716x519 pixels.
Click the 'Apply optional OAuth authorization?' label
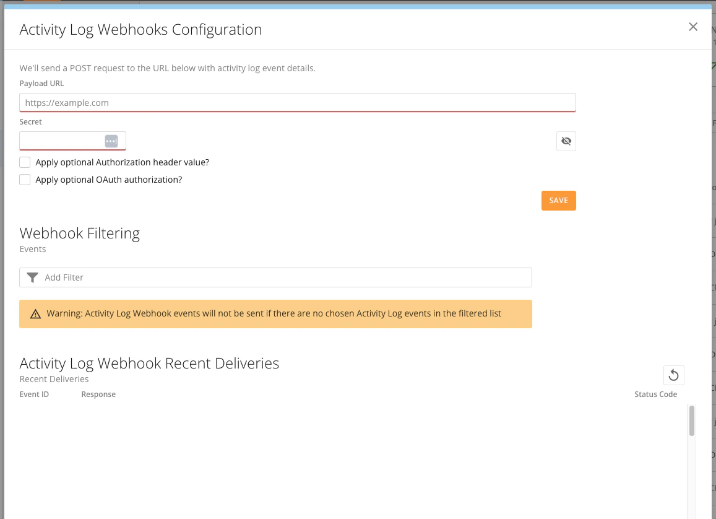pyautogui.click(x=109, y=180)
